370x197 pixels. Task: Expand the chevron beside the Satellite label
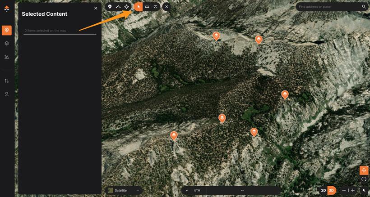tap(138, 190)
